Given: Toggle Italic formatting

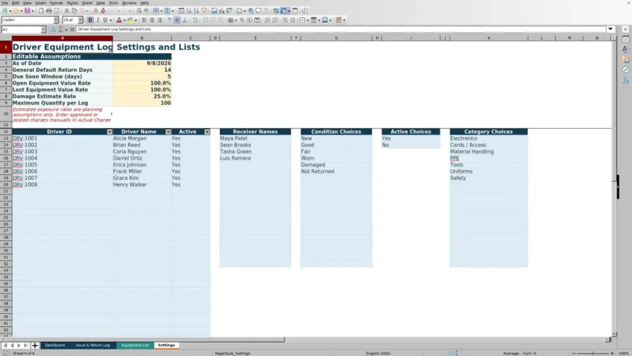Looking at the screenshot, I should [x=98, y=20].
